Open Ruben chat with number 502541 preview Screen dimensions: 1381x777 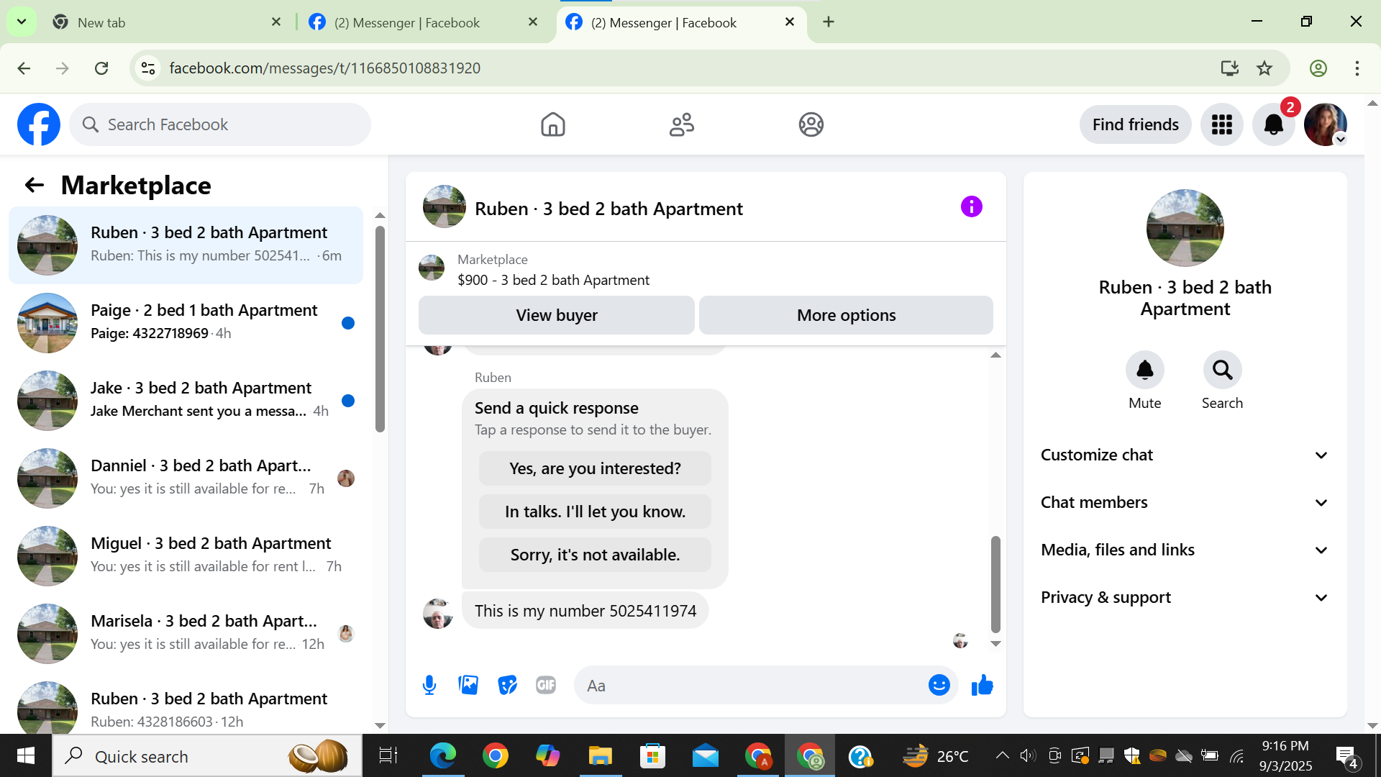click(x=186, y=245)
